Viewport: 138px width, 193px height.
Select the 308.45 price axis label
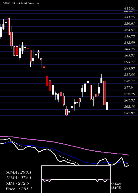tap(129, 49)
